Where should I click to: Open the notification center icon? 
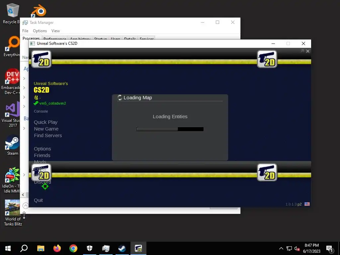(330, 248)
